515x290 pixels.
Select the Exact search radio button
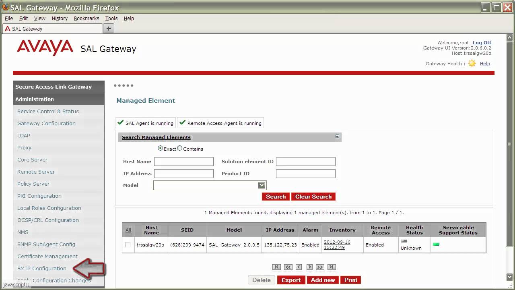(x=160, y=148)
